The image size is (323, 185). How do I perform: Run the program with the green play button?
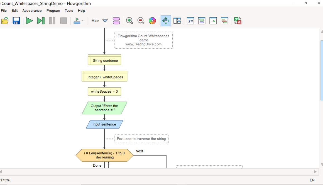click(30, 21)
